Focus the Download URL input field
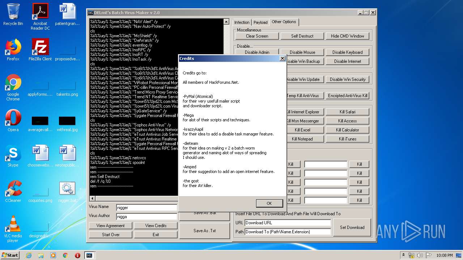Image resolution: width=463 pixels, height=260 pixels. pyautogui.click(x=288, y=223)
